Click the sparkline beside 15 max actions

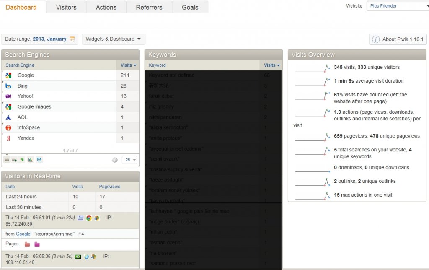click(x=313, y=196)
